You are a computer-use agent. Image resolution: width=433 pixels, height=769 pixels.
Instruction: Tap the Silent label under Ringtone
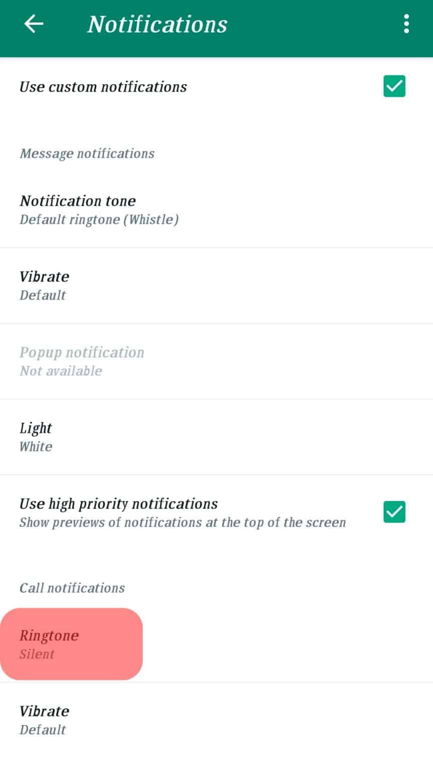coord(37,654)
